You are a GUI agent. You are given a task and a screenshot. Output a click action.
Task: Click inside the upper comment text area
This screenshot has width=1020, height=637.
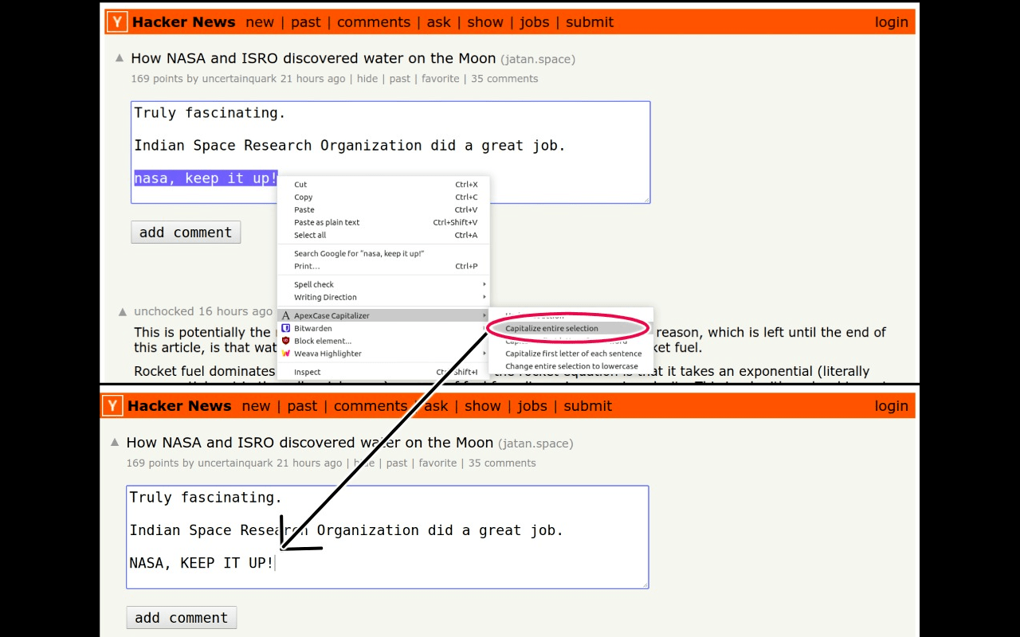coord(390,152)
